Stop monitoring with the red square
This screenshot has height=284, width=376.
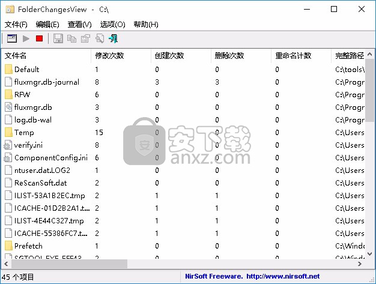[x=39, y=38]
